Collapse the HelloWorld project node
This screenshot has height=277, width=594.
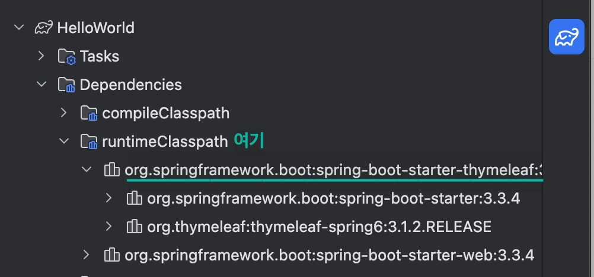click(19, 28)
